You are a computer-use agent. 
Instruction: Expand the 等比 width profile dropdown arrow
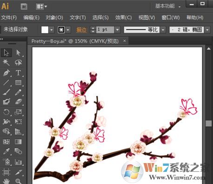click(163, 29)
